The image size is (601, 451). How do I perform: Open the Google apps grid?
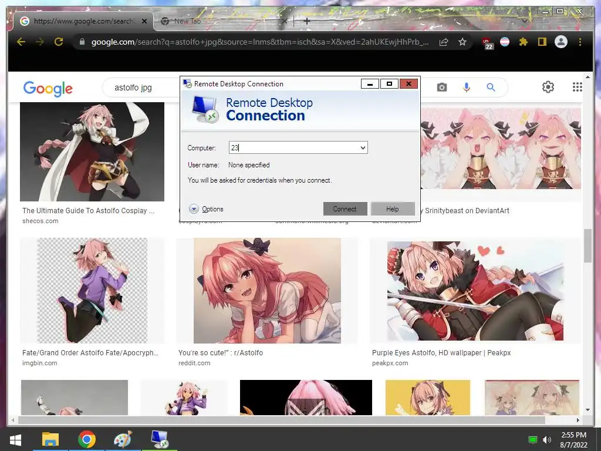point(578,87)
